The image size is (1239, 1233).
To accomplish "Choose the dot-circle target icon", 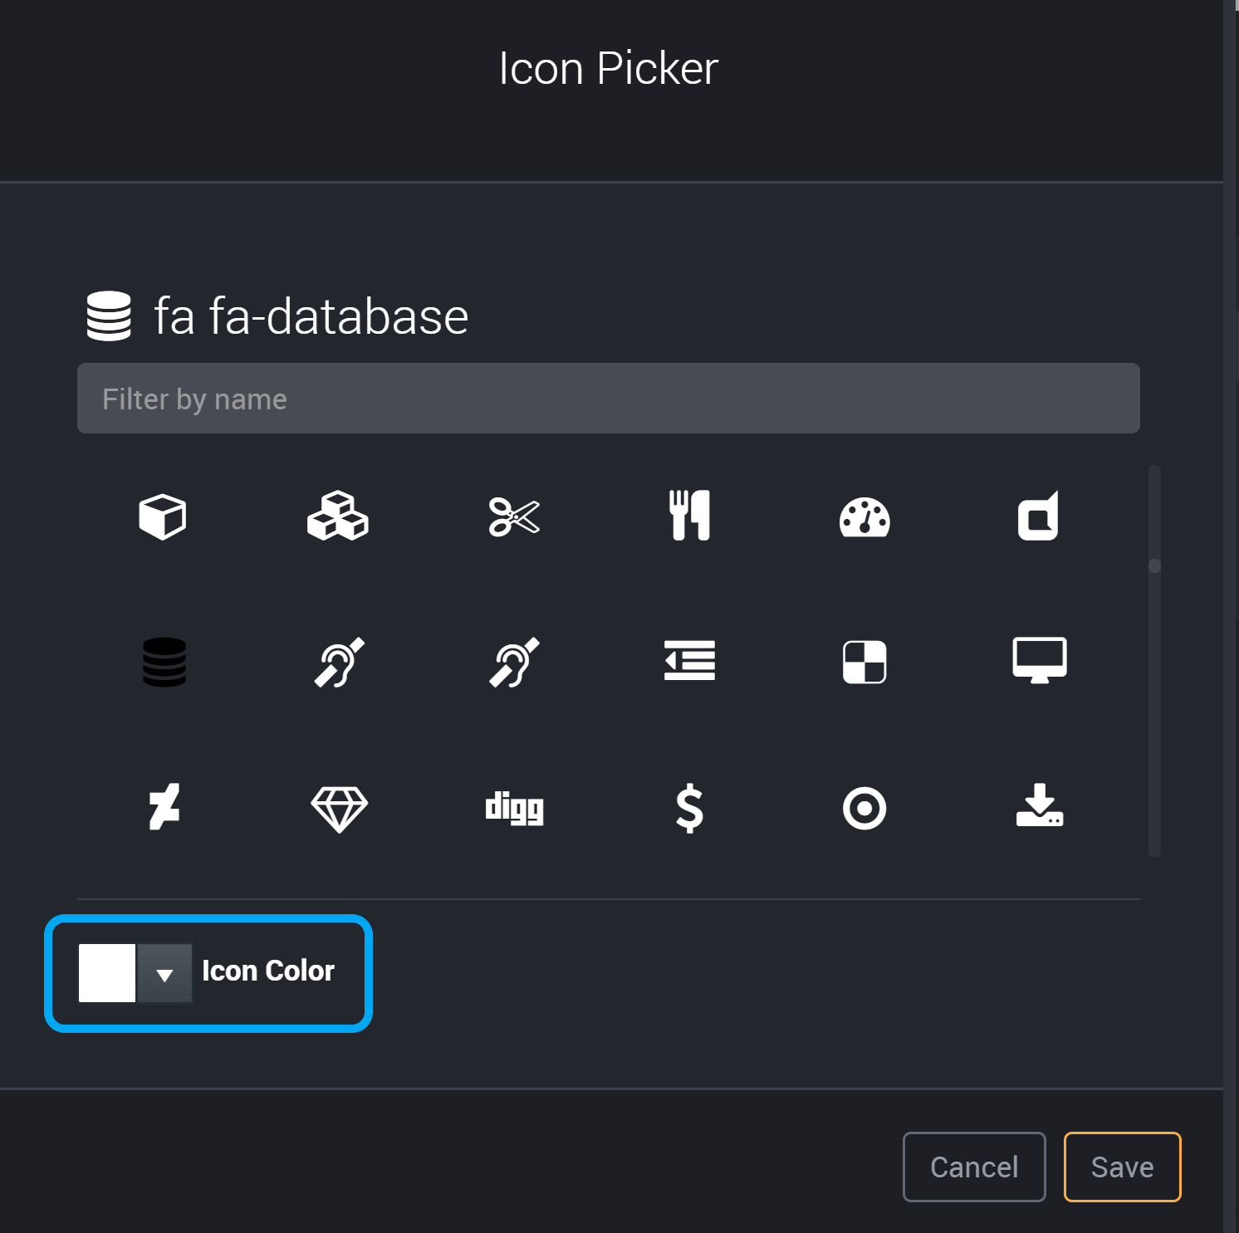I will [864, 808].
